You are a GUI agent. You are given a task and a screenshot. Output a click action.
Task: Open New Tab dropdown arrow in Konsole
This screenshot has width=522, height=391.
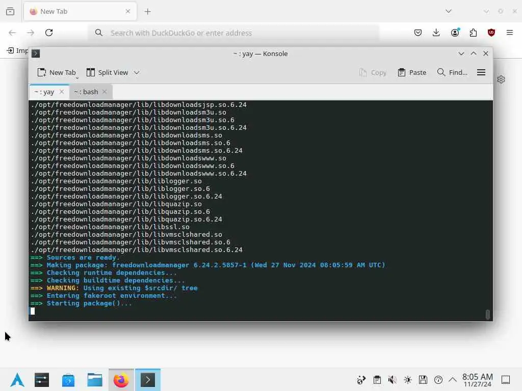click(x=77, y=78)
